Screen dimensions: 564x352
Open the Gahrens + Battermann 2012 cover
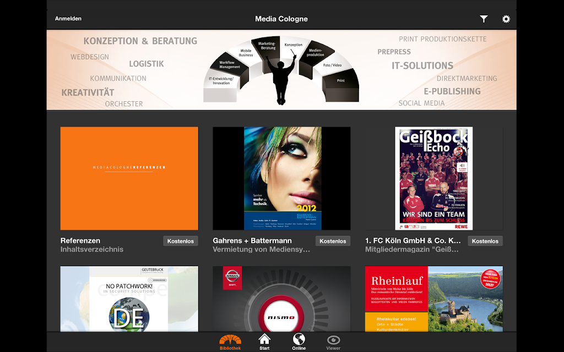pyautogui.click(x=281, y=178)
